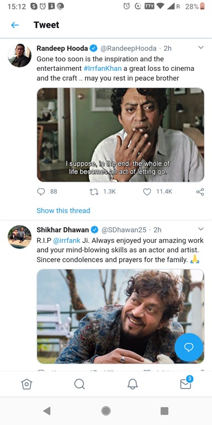
Task: Tap Android back navigation button
Action: (x=47, y=411)
